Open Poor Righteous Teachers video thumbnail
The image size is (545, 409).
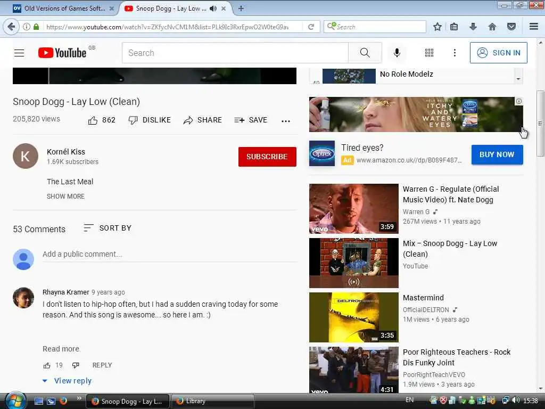354,370
